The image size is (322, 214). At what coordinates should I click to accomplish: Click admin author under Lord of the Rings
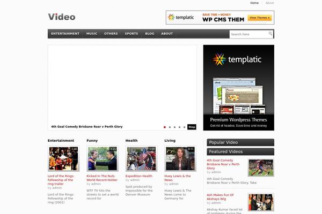(x=57, y=188)
